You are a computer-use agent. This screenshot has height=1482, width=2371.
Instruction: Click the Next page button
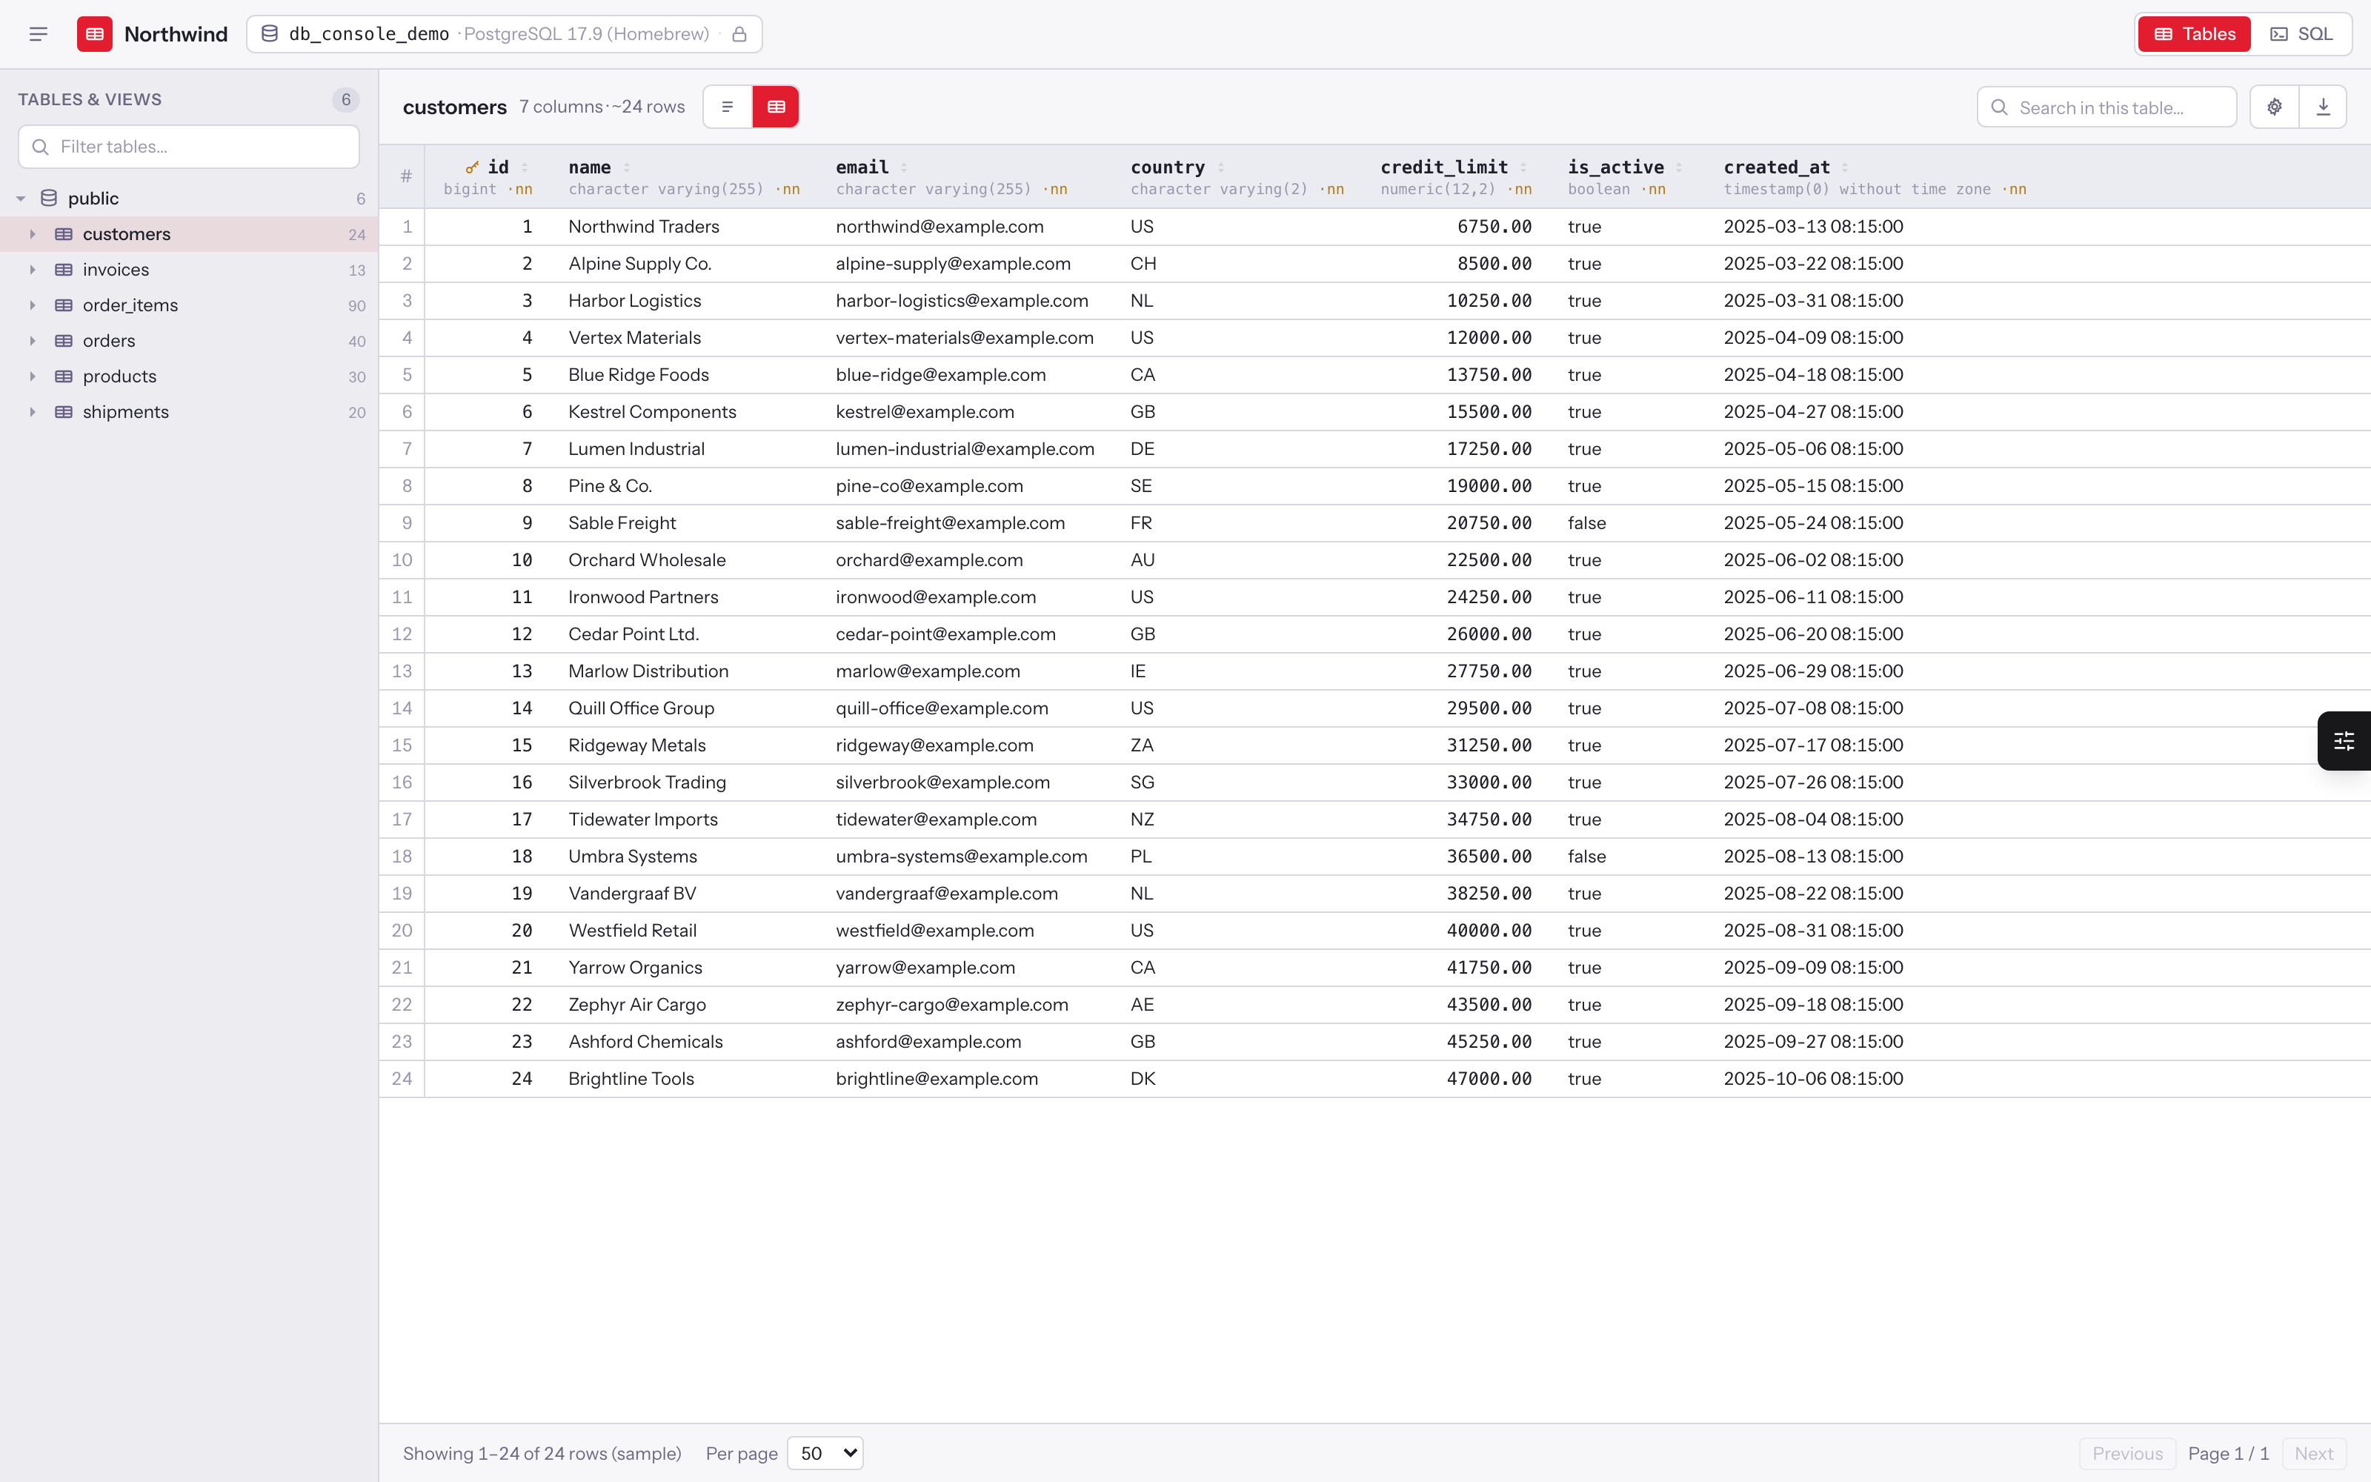pos(2314,1454)
